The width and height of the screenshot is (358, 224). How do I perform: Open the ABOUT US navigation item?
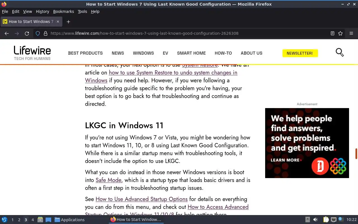pos(251,53)
